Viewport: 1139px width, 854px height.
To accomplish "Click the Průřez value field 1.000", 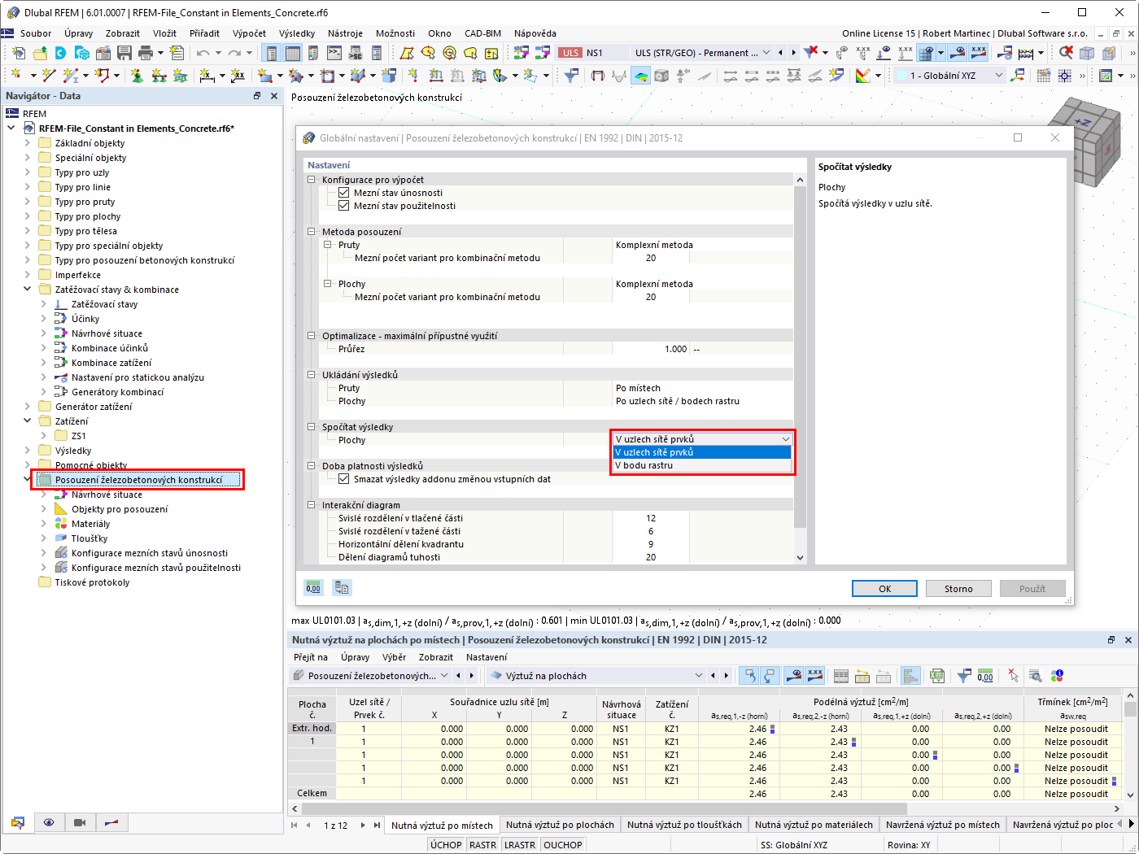I will (651, 349).
